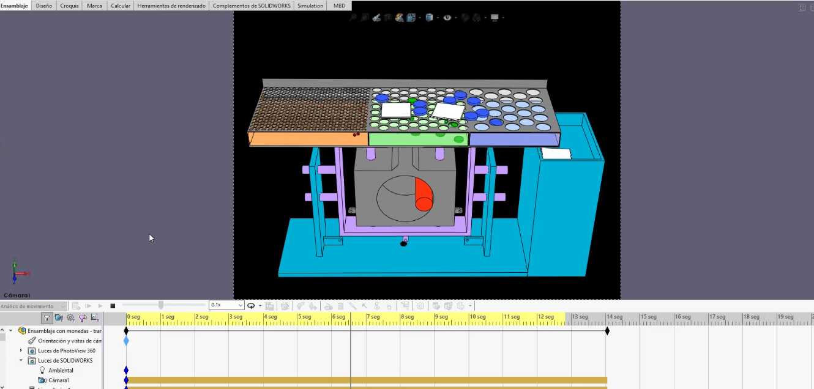This screenshot has height=389, width=814.
Task: Click the Save Animation icon
Action: [x=269, y=306]
